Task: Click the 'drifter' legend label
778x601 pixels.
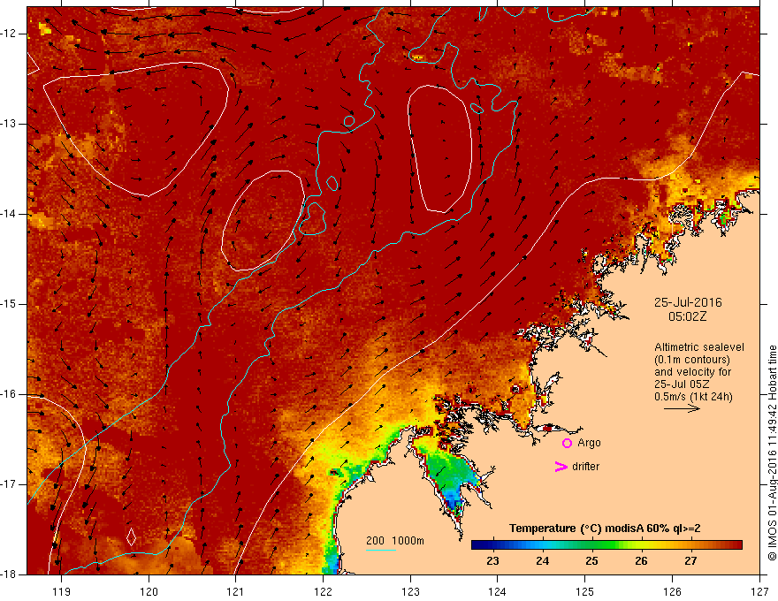Action: coord(585,466)
